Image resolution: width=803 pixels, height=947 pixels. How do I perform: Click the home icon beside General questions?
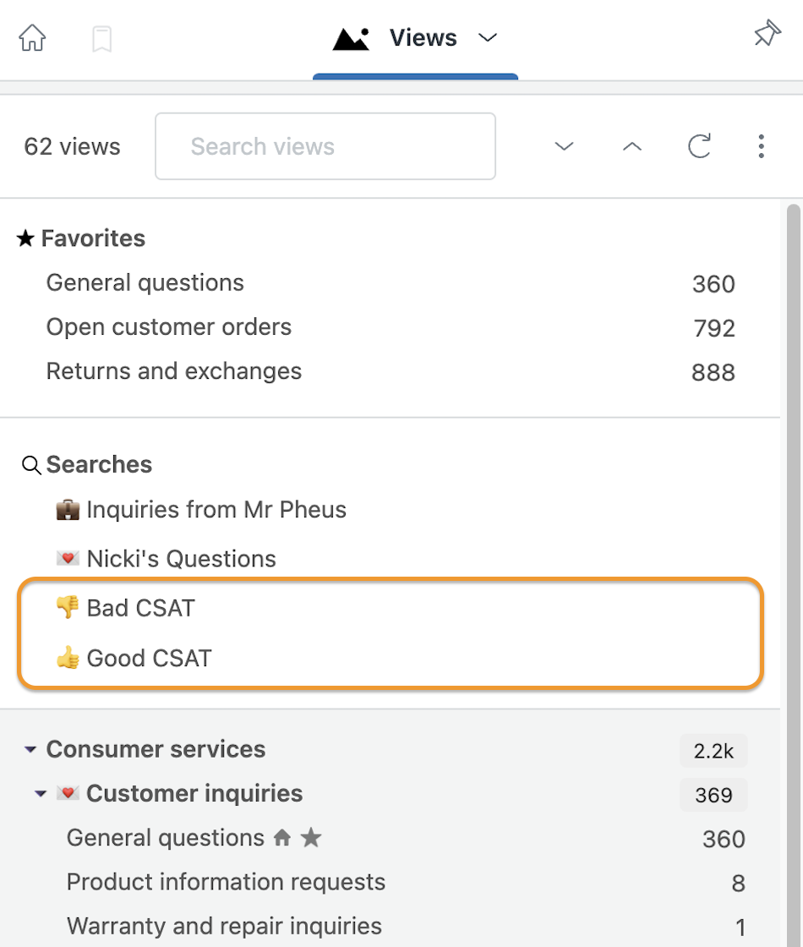pos(282,838)
